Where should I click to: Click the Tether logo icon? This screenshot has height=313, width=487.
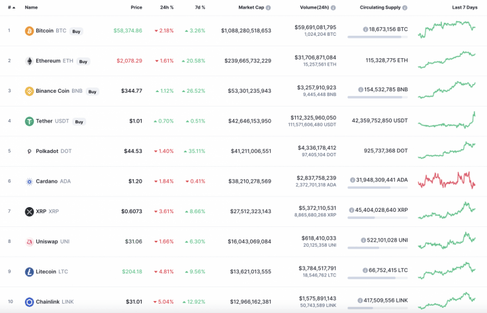tap(29, 121)
